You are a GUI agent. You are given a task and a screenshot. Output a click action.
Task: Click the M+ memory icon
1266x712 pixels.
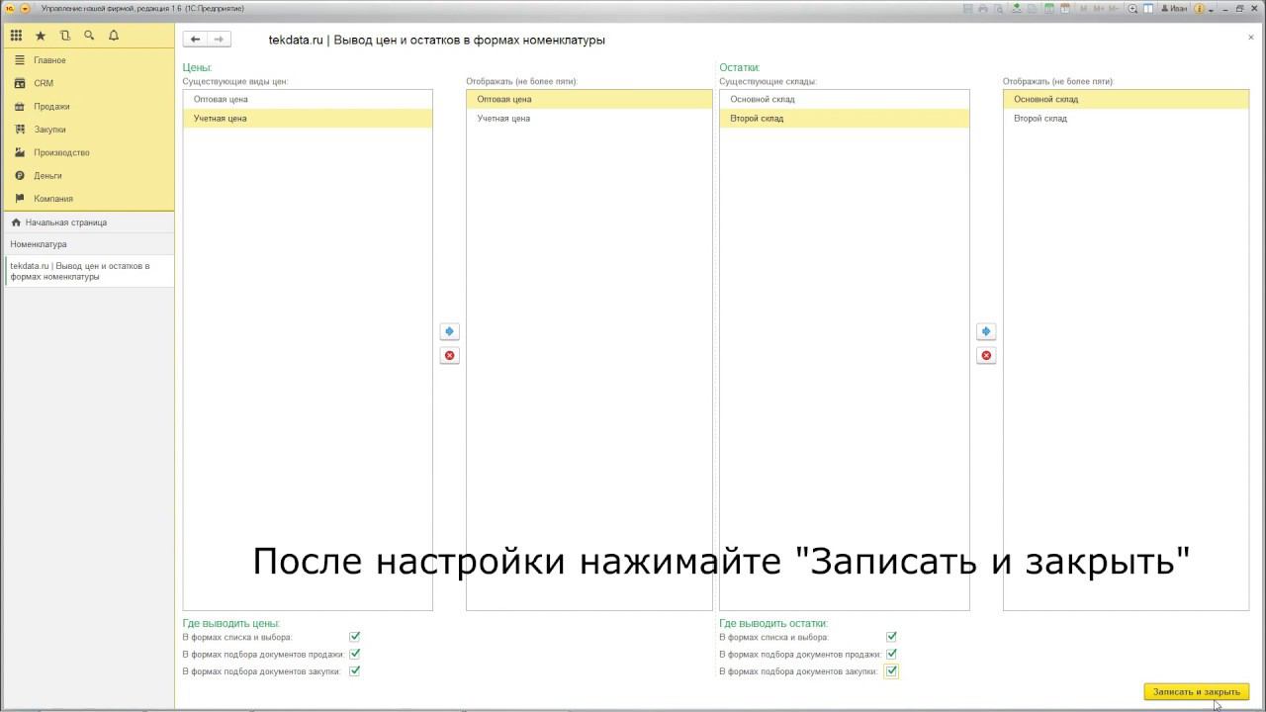pyautogui.click(x=1098, y=8)
